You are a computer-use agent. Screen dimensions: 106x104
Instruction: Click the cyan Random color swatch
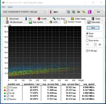click(5, 99)
